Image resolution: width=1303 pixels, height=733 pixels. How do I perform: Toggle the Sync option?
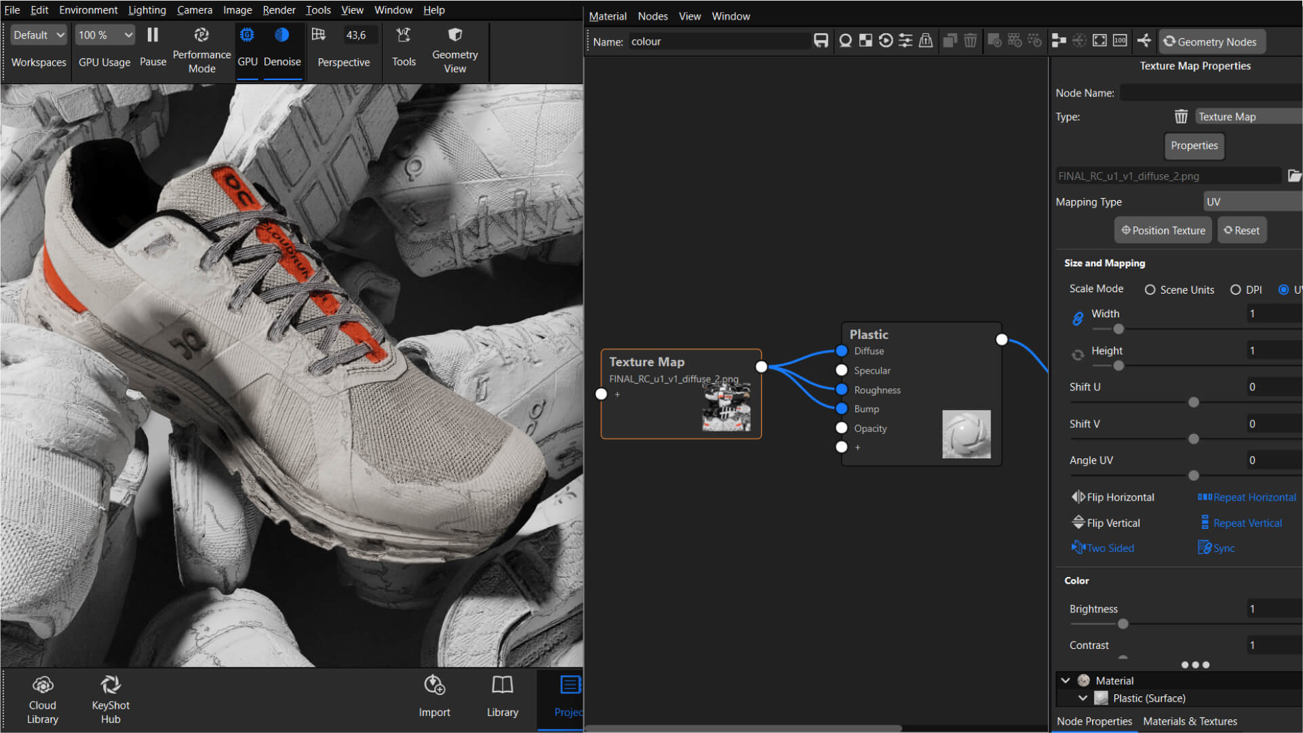click(x=1216, y=548)
